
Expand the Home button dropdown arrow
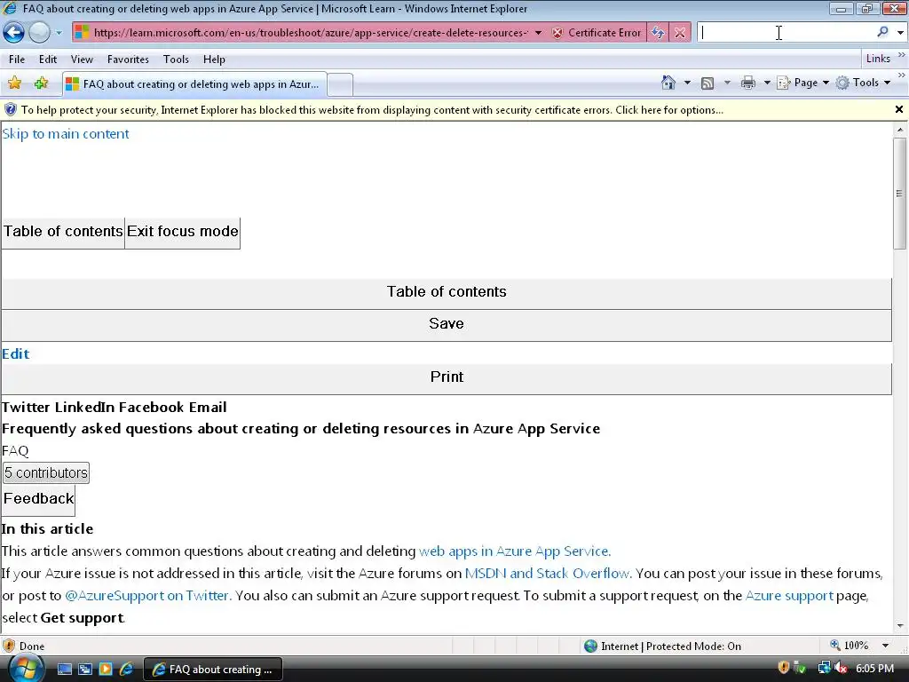687,83
